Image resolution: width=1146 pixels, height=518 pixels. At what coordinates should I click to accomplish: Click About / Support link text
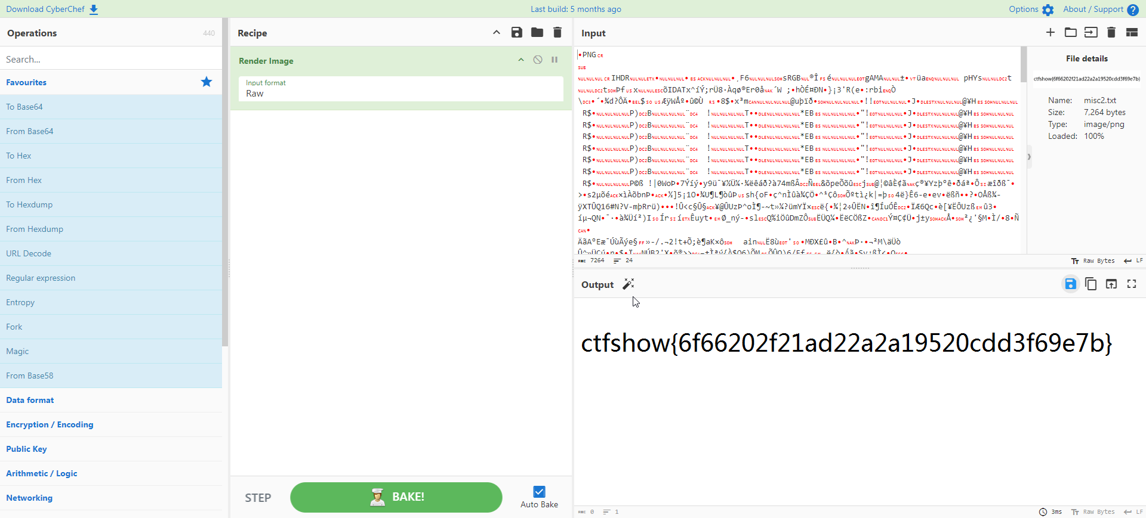[x=1093, y=10]
